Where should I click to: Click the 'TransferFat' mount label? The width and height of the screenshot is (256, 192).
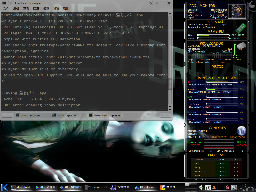point(193,105)
